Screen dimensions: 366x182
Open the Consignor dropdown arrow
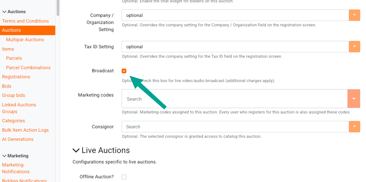coord(355,127)
